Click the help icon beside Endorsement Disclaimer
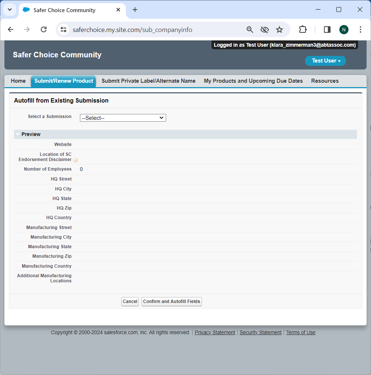 coord(75,160)
